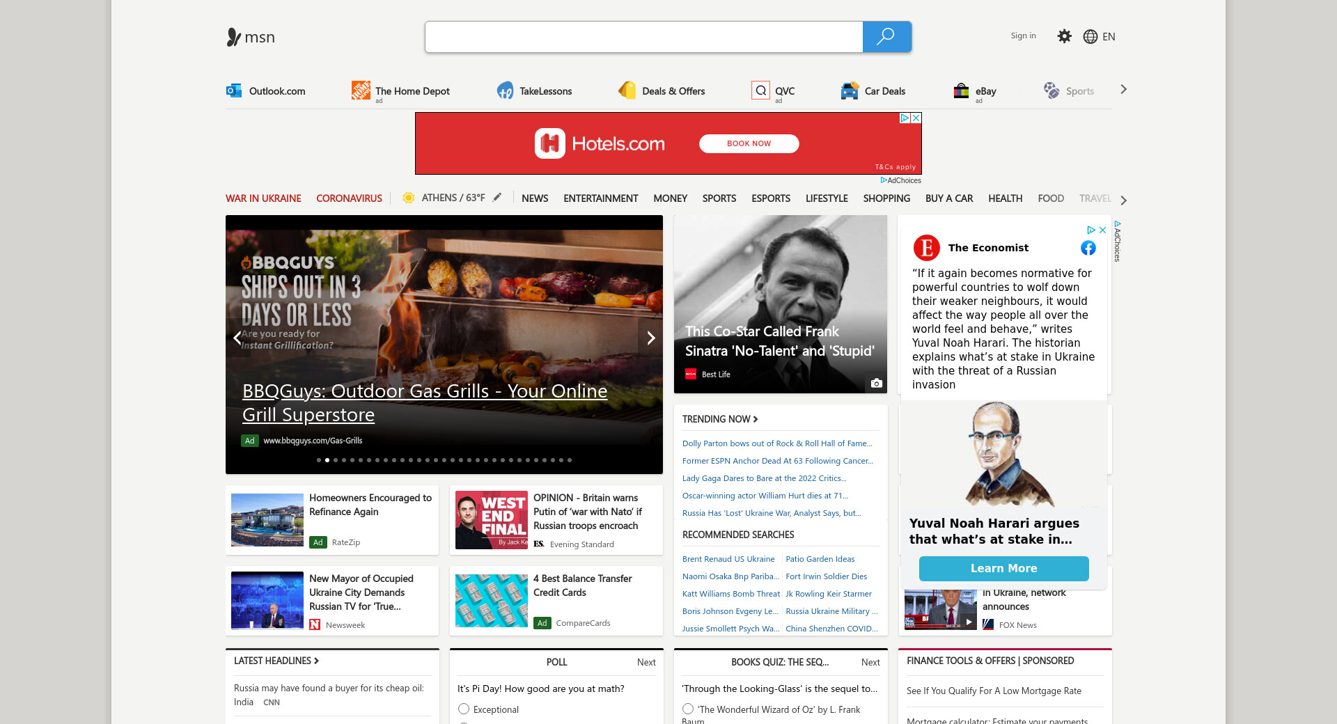1337x724 pixels.
Task: Click the globe language icon
Action: (x=1090, y=37)
